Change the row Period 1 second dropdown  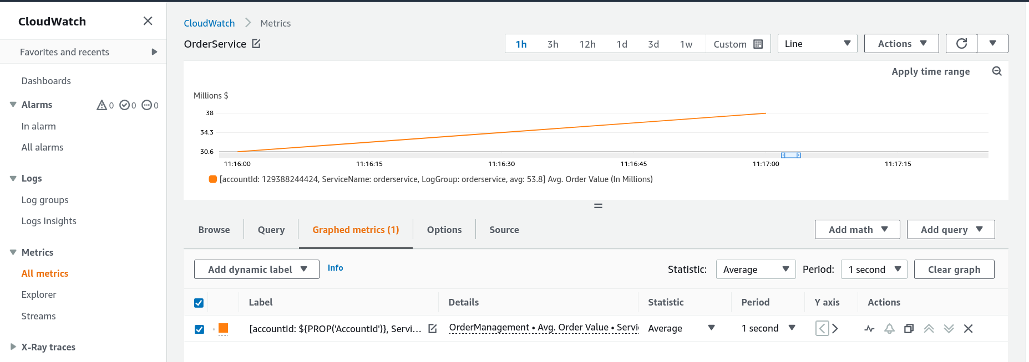pos(769,328)
